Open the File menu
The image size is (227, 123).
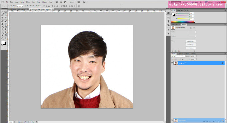(7, 2)
